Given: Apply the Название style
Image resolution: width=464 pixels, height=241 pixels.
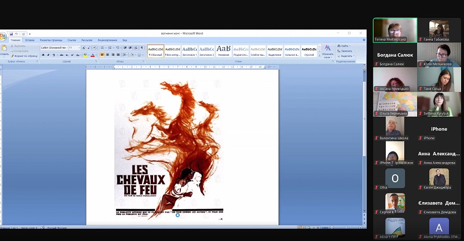Looking at the screenshot, I should tap(224, 51).
